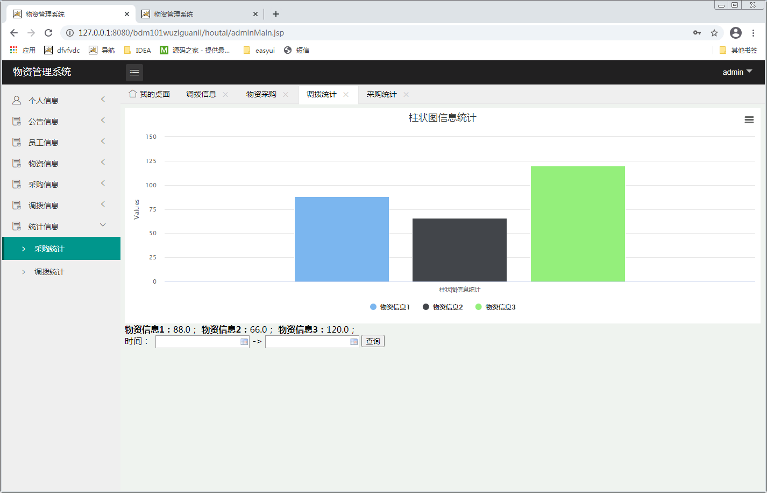
Task: Open the start date calendar picker icon
Action: 244,342
